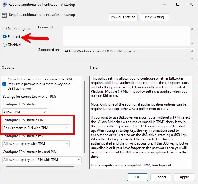The image size is (198, 184).
Task: Go to Next Setting
Action: point(154,17)
